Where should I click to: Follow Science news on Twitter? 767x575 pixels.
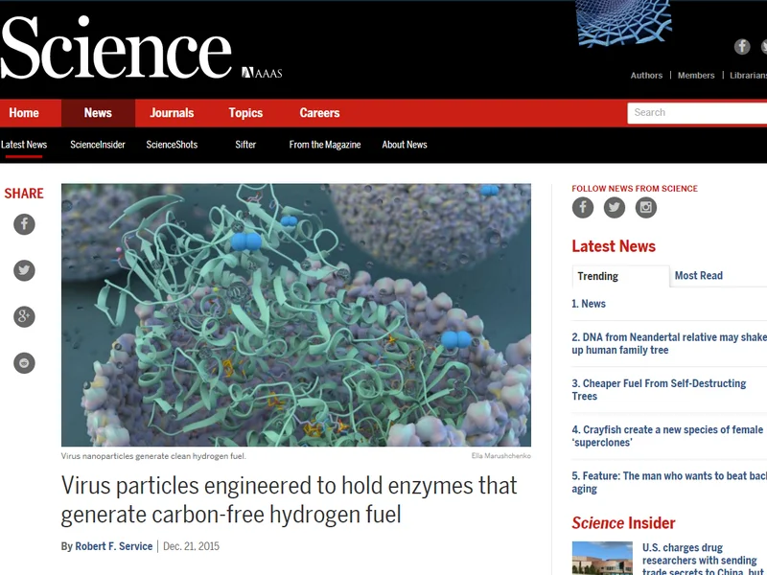click(x=615, y=207)
